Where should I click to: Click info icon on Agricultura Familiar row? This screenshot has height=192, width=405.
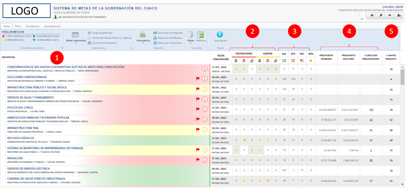pyautogui.click(x=205, y=119)
